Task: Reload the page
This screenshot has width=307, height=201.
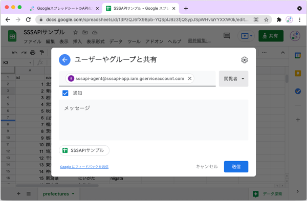Action: point(28,19)
